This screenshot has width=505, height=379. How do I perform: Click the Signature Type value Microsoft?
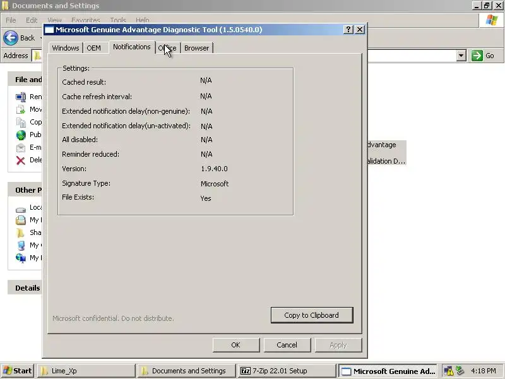point(215,184)
